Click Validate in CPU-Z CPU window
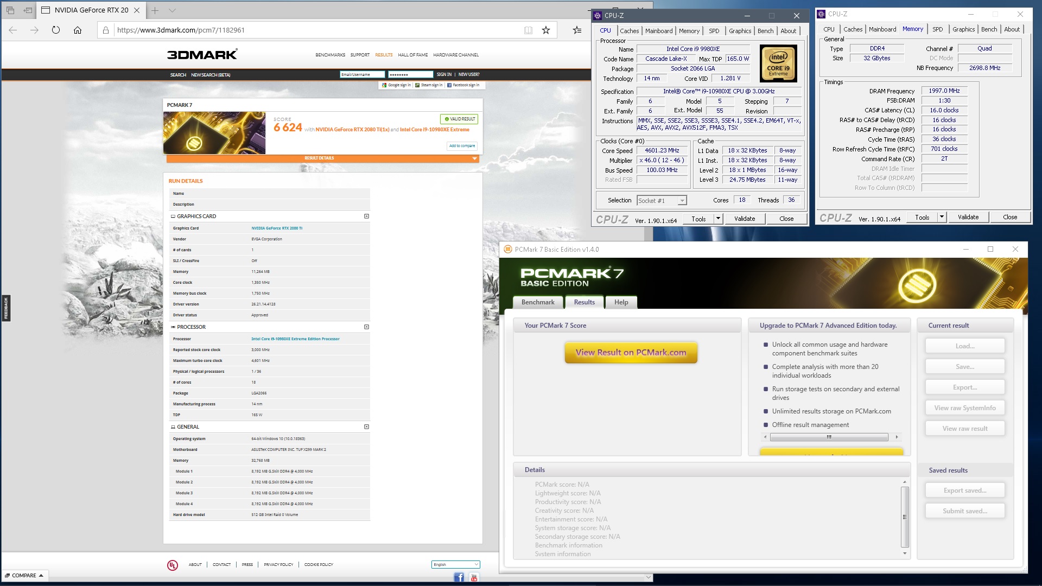Screen dimensions: 1042x586 pos(745,219)
